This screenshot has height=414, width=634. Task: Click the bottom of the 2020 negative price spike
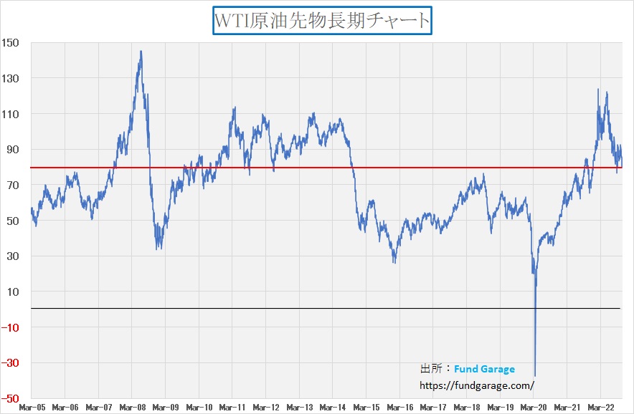click(x=535, y=375)
